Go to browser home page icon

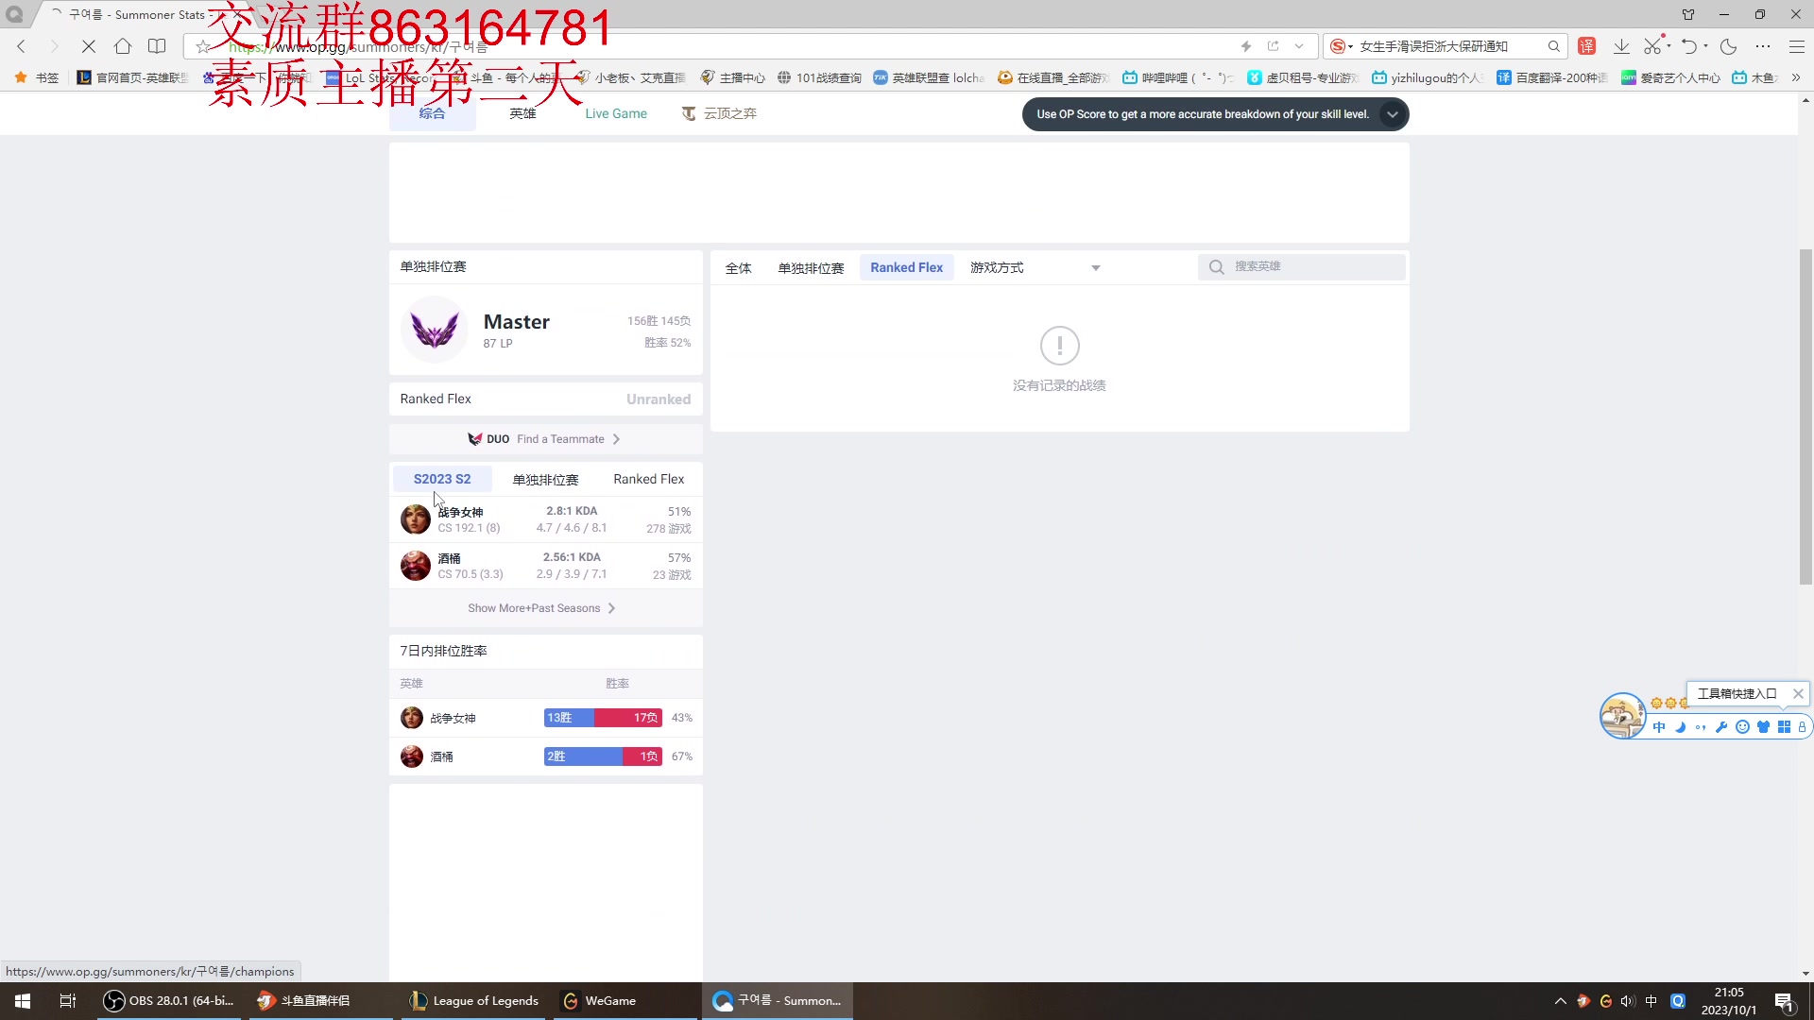click(123, 46)
